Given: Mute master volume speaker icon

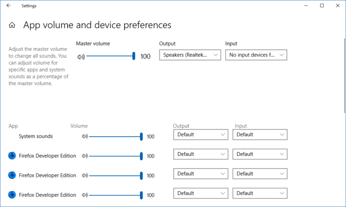Looking at the screenshot, I should click(x=81, y=57).
